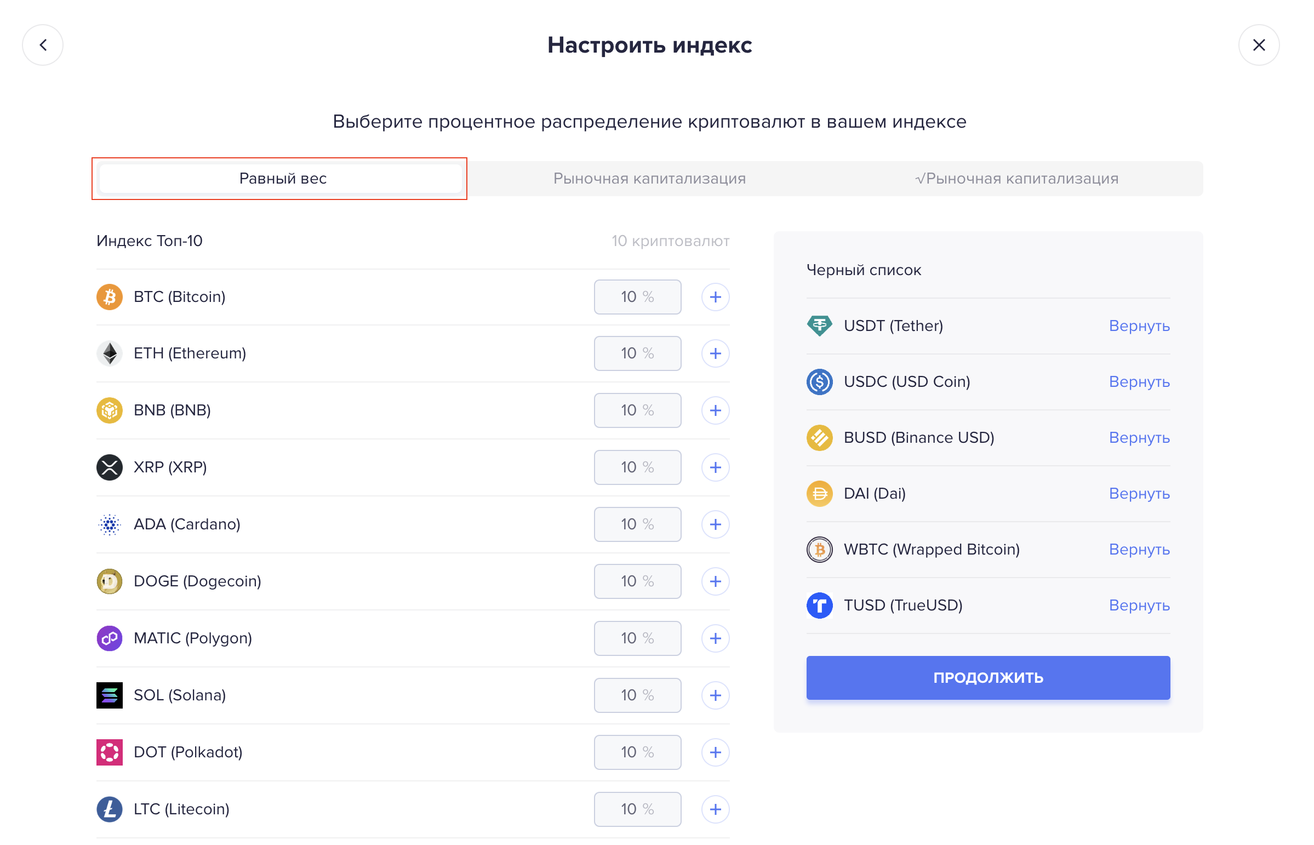Viewport: 1314px width, 845px height.
Task: Click the BUSD (Binance USD) name text
Action: click(x=919, y=438)
